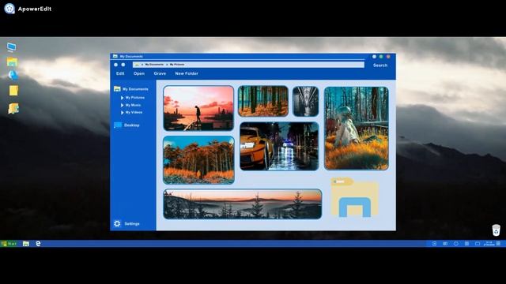Click the window's white title-bar dot
Screen dimensions: 506x284
pos(374,57)
